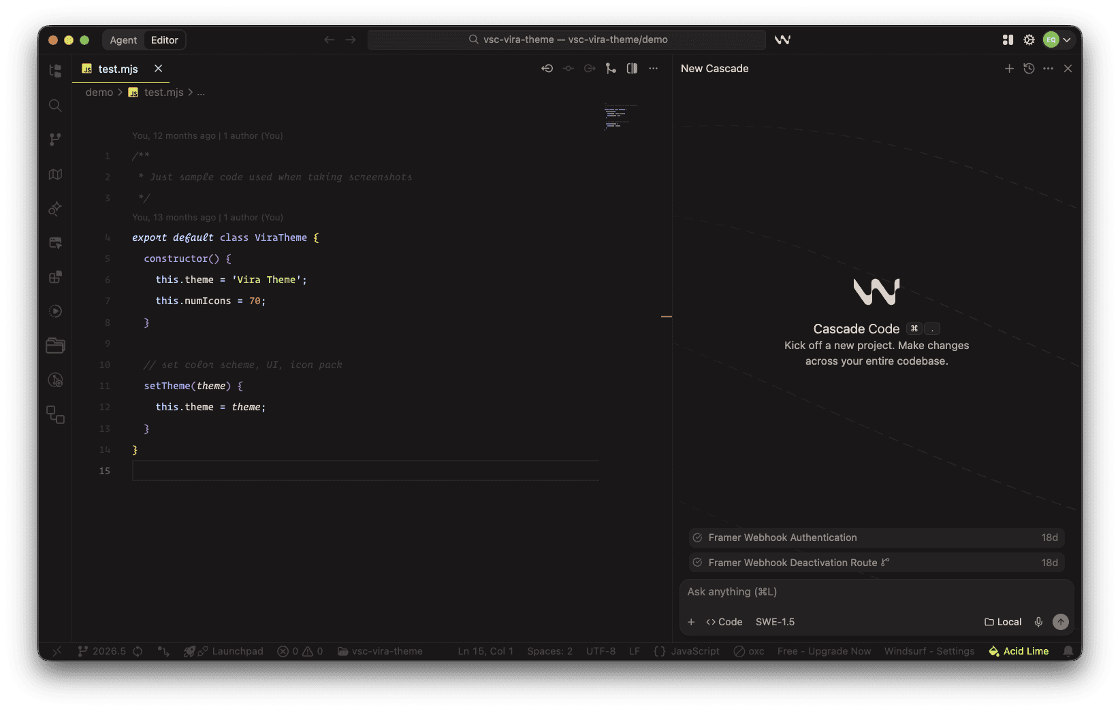Screen dimensions: 1120x711
Task: Open the two-squares icon at the bottom of the activity bar
Action: (55, 415)
